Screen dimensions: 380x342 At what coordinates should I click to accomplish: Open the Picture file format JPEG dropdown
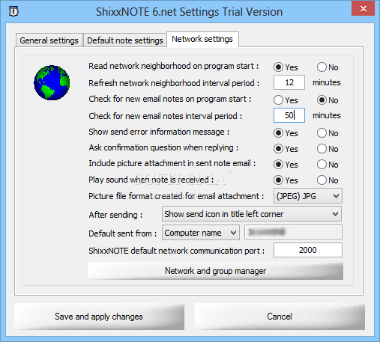coord(308,196)
